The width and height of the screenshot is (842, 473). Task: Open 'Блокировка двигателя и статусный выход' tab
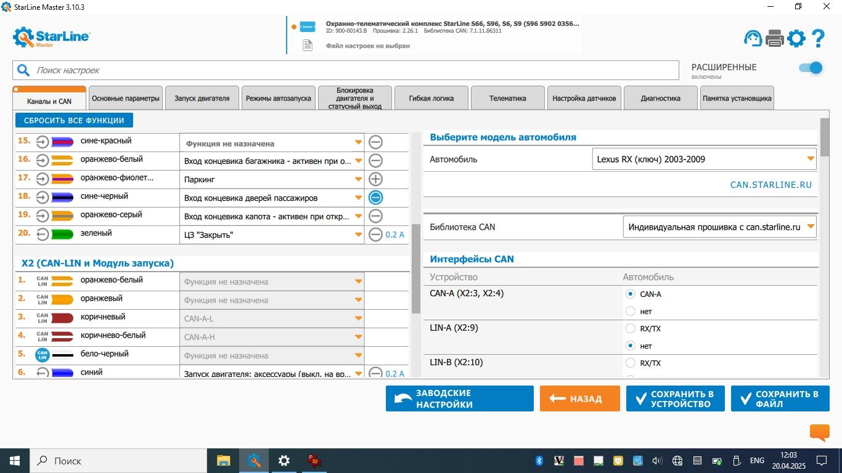355,98
